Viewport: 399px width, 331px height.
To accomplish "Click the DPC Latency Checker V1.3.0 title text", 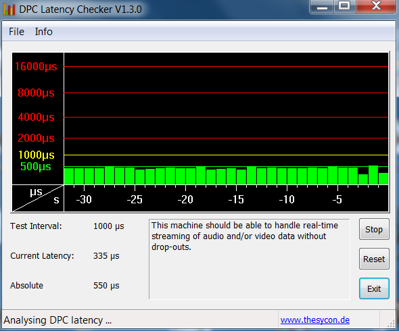I will pyautogui.click(x=80, y=9).
